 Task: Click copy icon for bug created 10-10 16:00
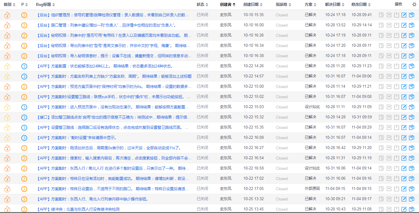412,25
